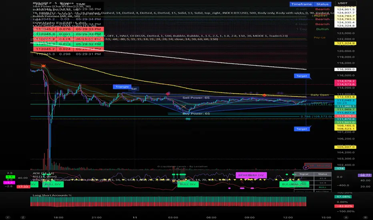The width and height of the screenshot is (373, 220).
Task: Click the red dot marker near 09:00 on yellow line
Action: pos(264,95)
